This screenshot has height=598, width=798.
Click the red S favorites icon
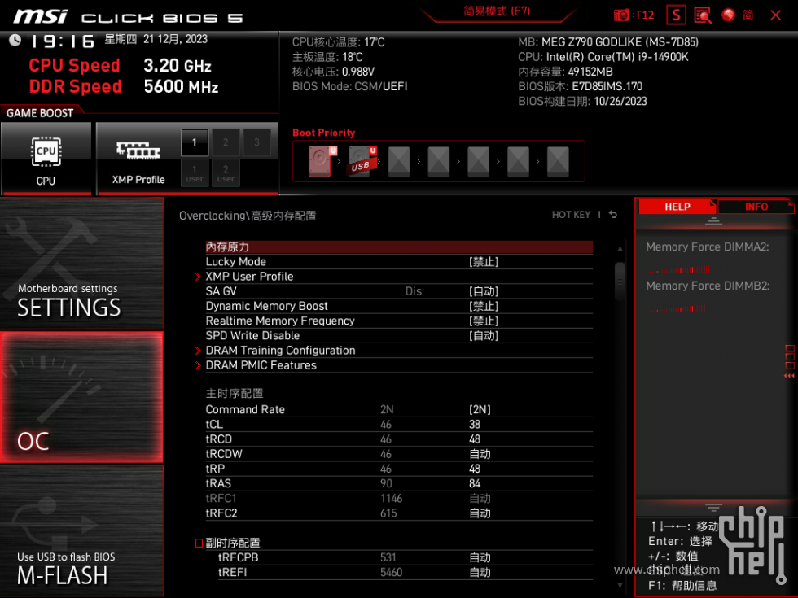point(676,15)
